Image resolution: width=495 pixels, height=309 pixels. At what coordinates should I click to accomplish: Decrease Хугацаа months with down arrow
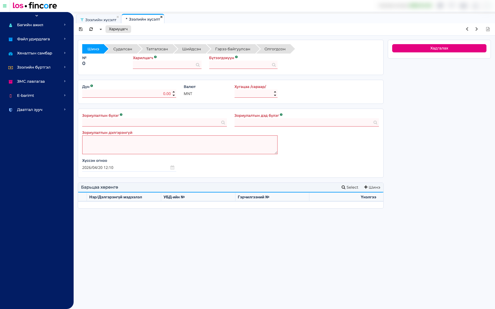click(275, 95)
